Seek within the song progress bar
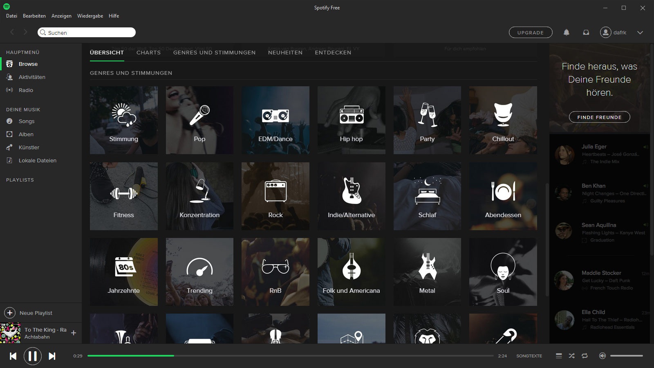Viewport: 654px width, 368px height. (290, 356)
